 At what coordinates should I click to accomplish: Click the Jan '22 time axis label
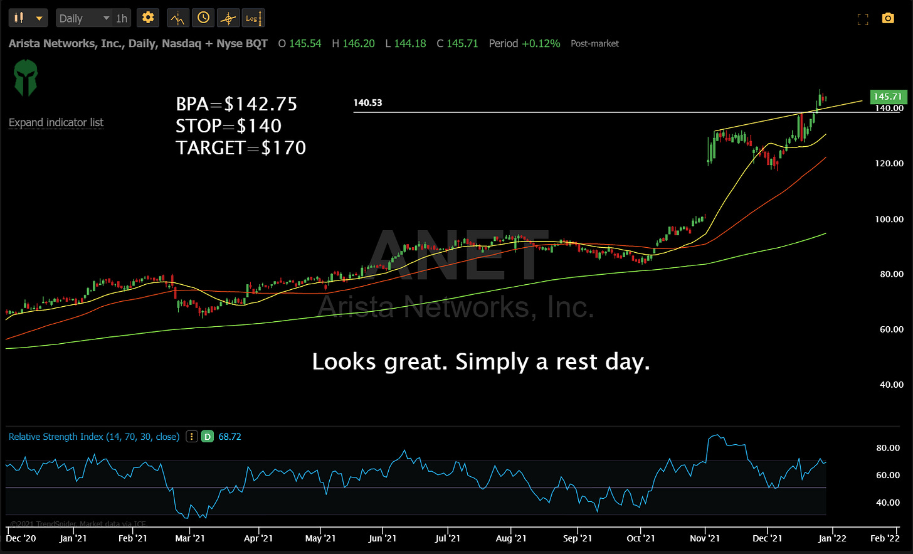pyautogui.click(x=832, y=538)
